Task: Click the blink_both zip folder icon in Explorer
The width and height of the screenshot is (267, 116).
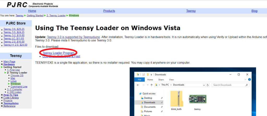Action: (177, 99)
